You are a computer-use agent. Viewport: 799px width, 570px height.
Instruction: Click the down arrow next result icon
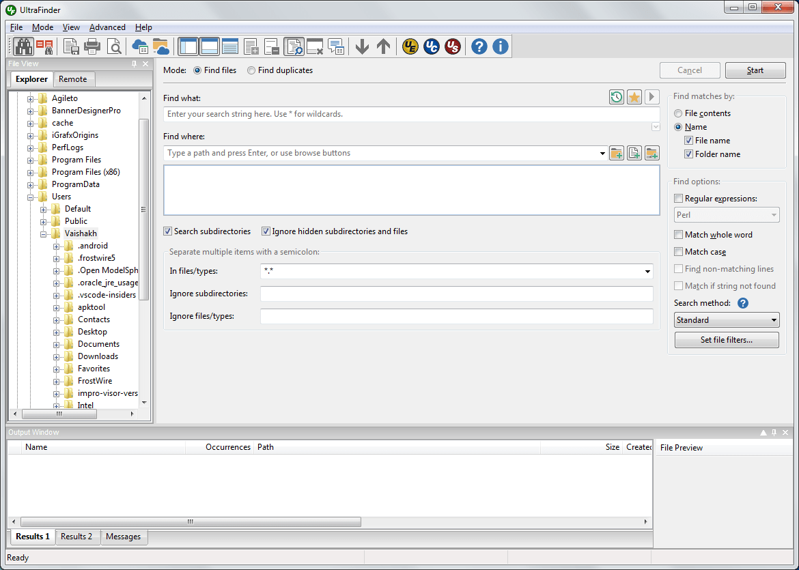pos(363,46)
